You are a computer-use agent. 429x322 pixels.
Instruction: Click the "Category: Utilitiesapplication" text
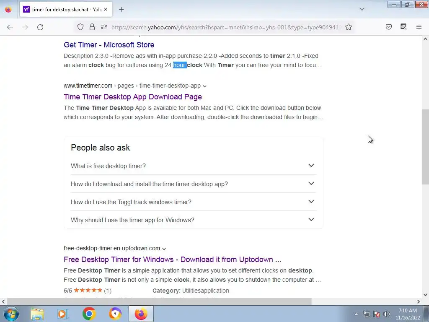tap(191, 291)
